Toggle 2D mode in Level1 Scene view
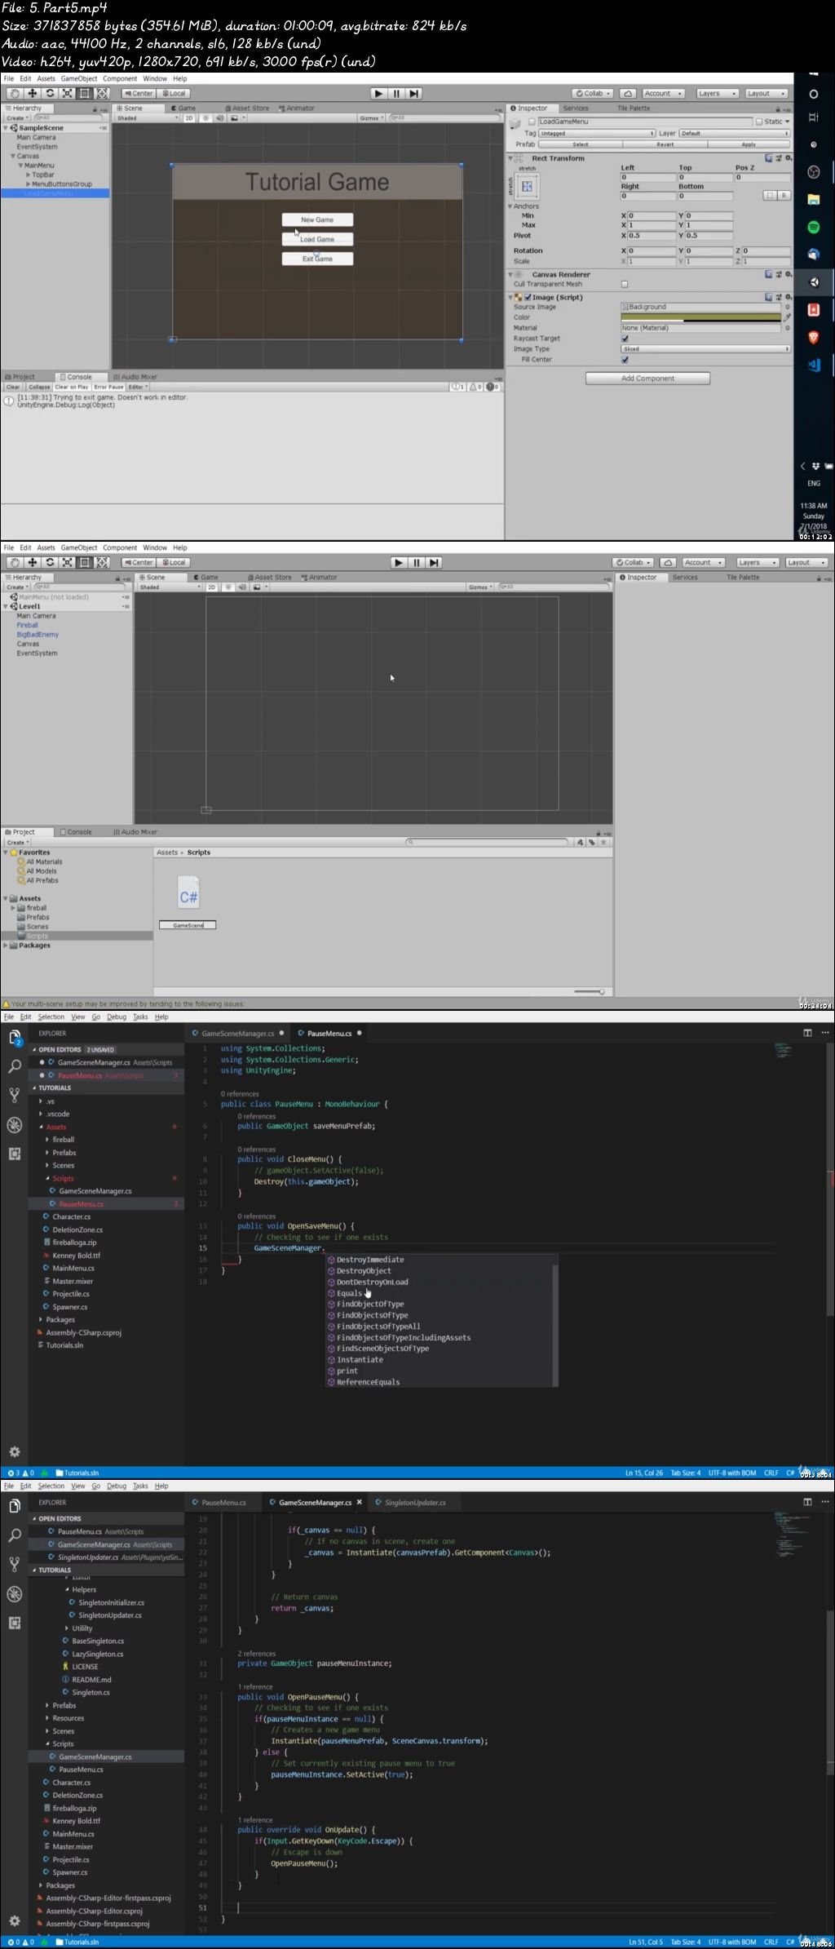Viewport: 835px width, 1949px height. (212, 587)
